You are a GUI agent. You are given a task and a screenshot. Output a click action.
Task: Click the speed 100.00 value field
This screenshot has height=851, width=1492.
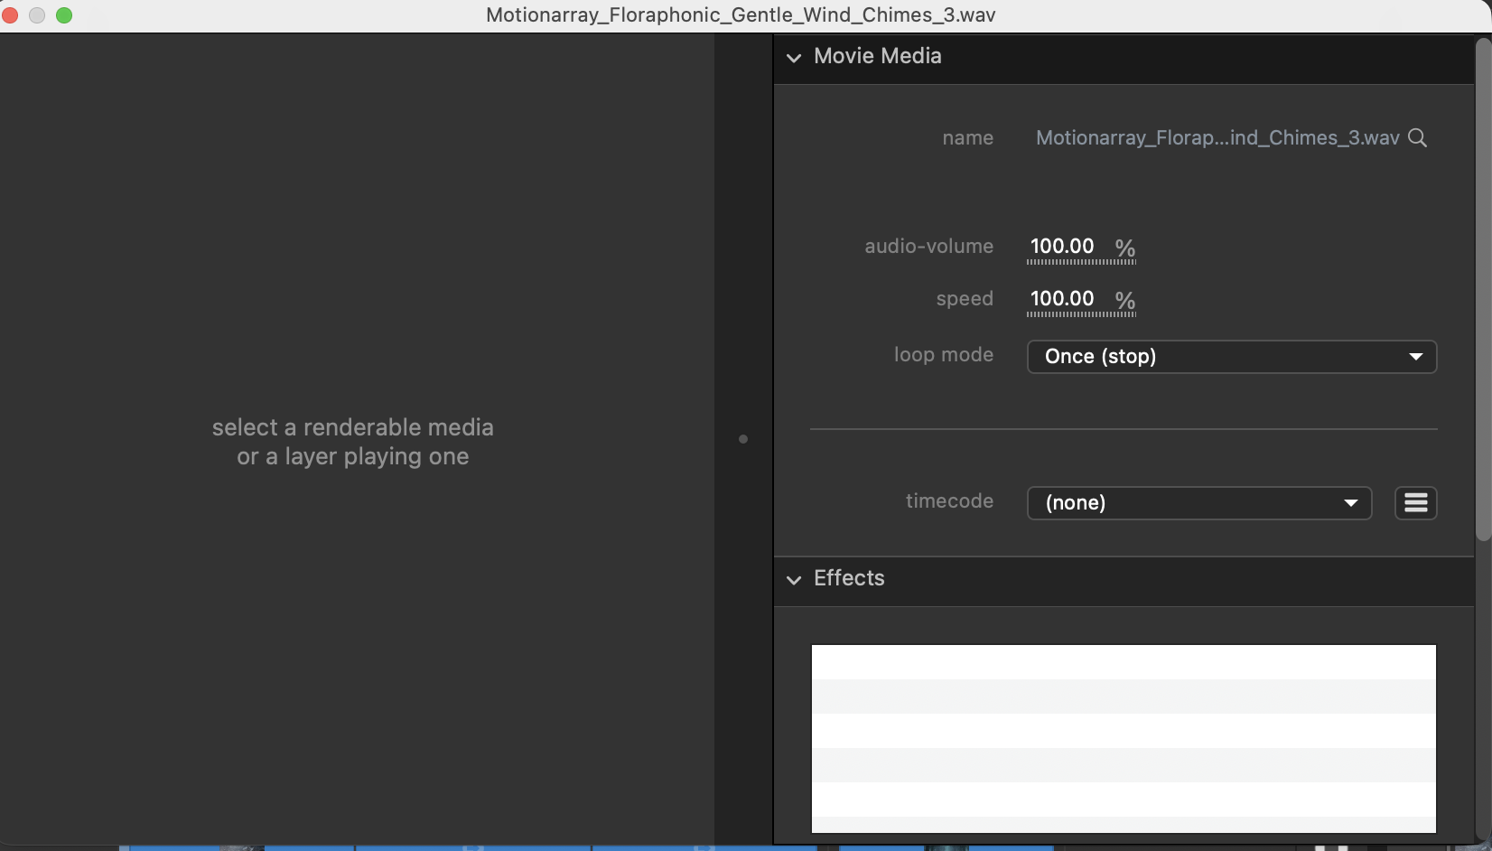coord(1062,299)
